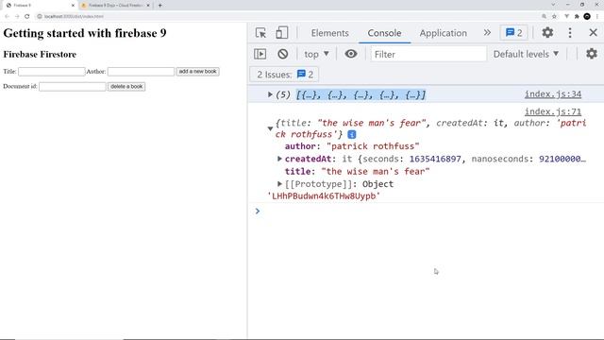Open index.js:34 source link

point(553,94)
